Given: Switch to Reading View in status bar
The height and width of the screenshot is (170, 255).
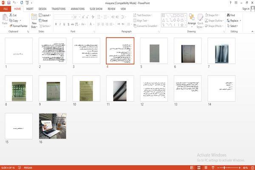Looking at the screenshot, I should [x=206, y=167].
